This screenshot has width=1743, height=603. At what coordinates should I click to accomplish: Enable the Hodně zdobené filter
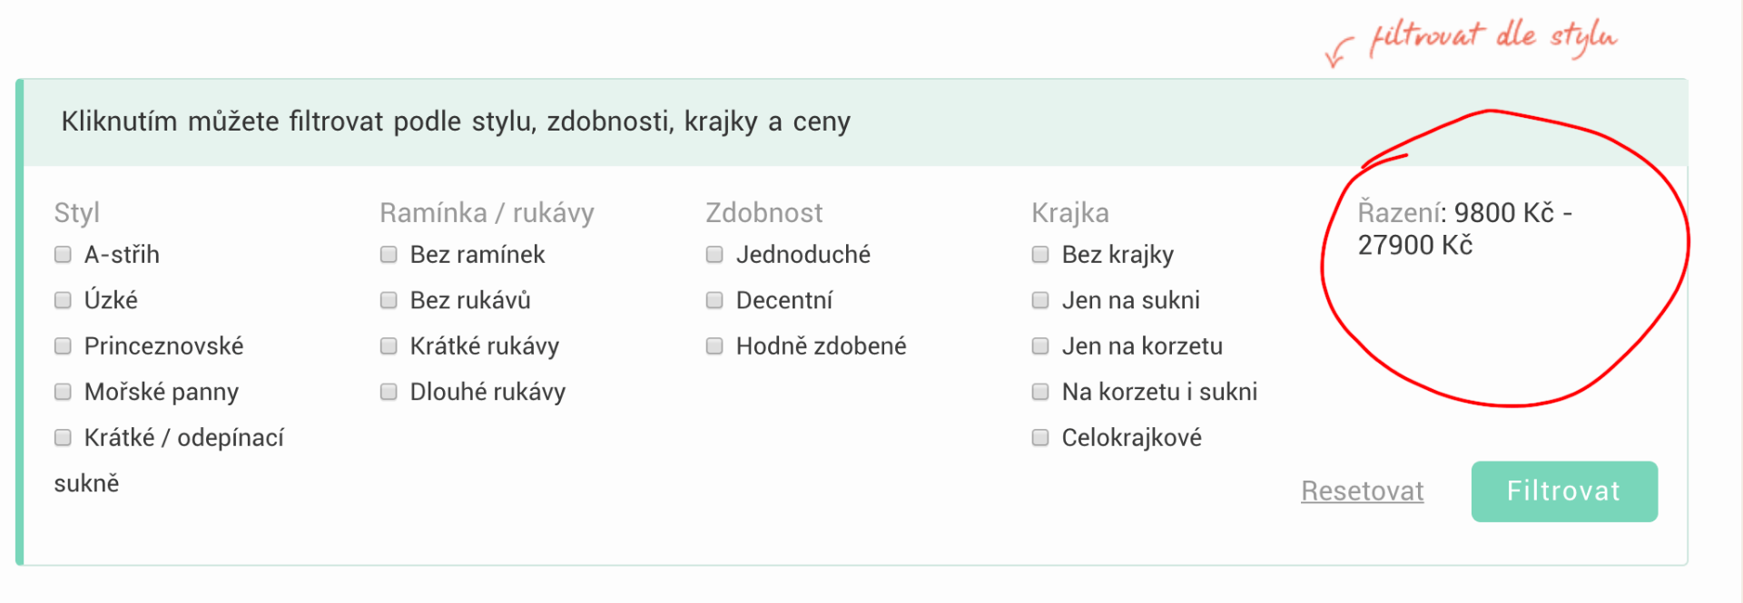[x=714, y=346]
